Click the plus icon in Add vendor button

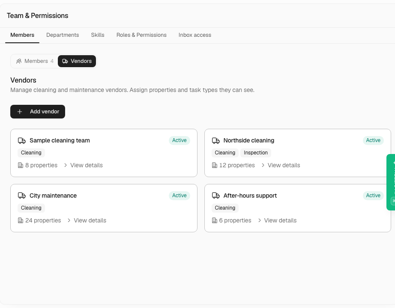click(x=20, y=112)
